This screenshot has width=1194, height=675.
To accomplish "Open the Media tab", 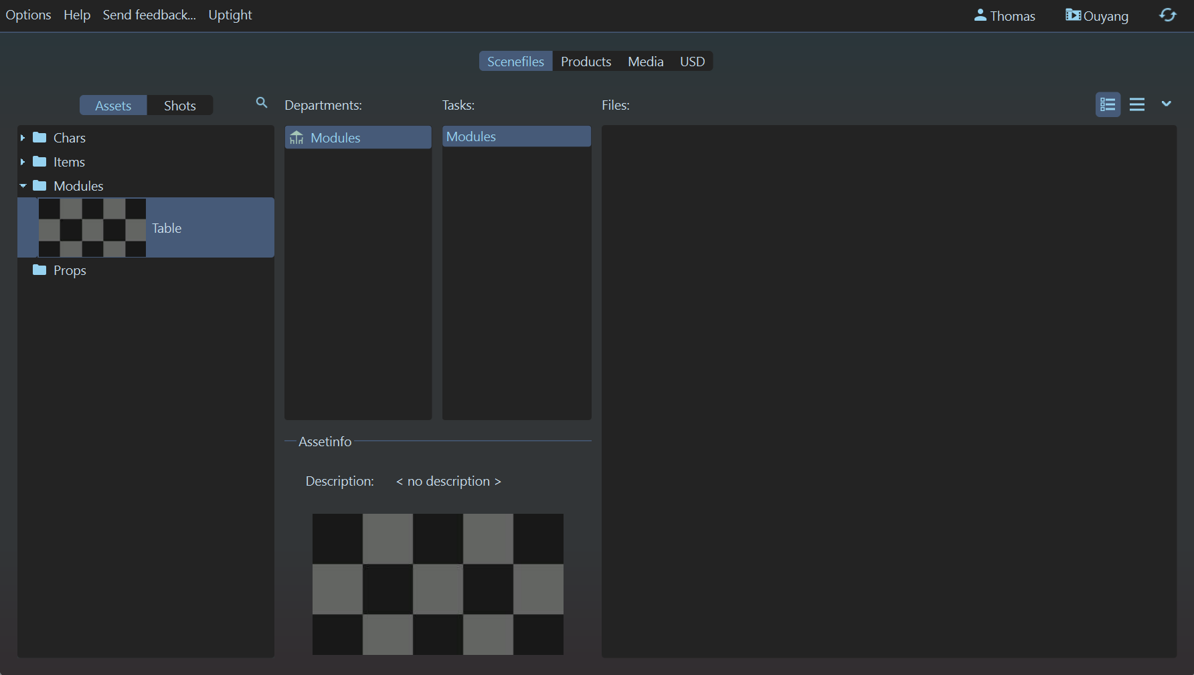I will tap(645, 62).
